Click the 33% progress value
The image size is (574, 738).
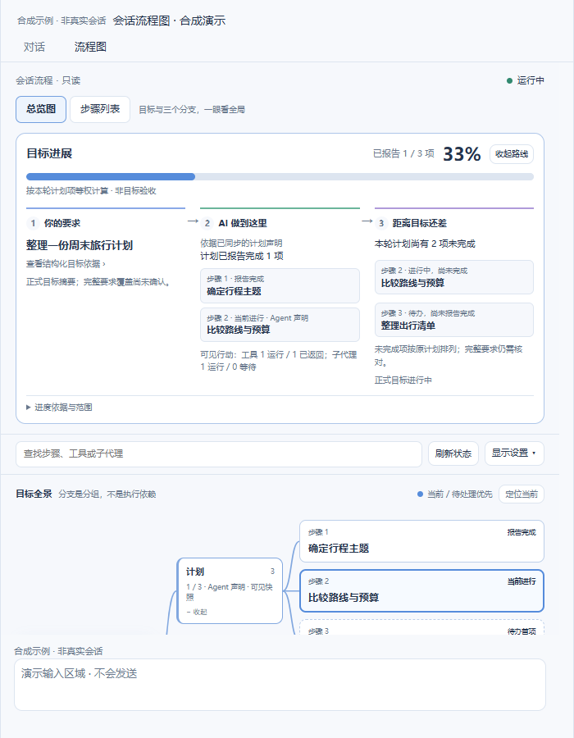pyautogui.click(x=462, y=154)
